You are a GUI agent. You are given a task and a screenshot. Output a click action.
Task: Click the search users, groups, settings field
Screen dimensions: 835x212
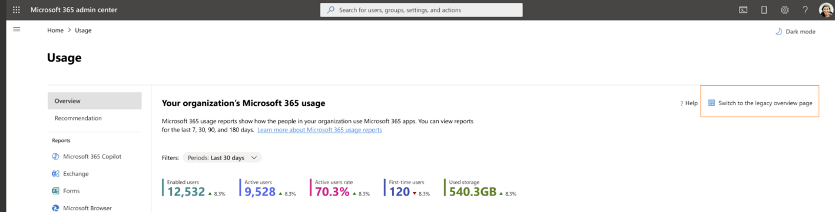pyautogui.click(x=421, y=10)
